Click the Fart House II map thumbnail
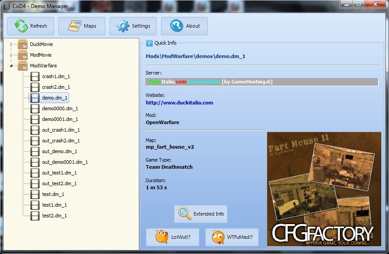This screenshot has width=389, height=254. click(x=324, y=189)
